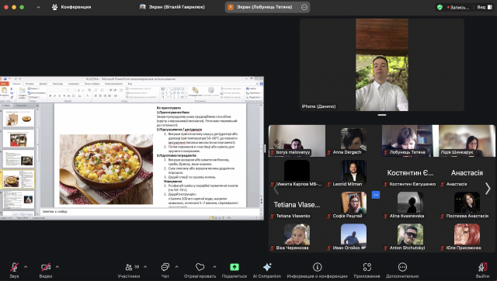This screenshot has height=281, width=497.
Task: Expand arrow beside Участники button
Action: [x=145, y=267]
